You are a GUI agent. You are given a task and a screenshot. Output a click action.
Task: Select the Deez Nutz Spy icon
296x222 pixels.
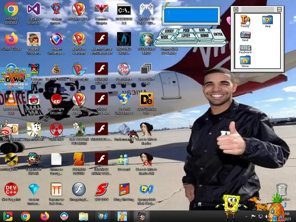tap(146, 69)
